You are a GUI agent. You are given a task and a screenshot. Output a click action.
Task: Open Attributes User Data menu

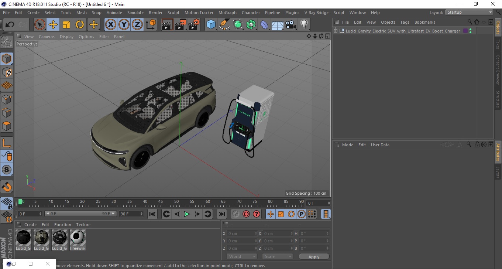[380, 145]
